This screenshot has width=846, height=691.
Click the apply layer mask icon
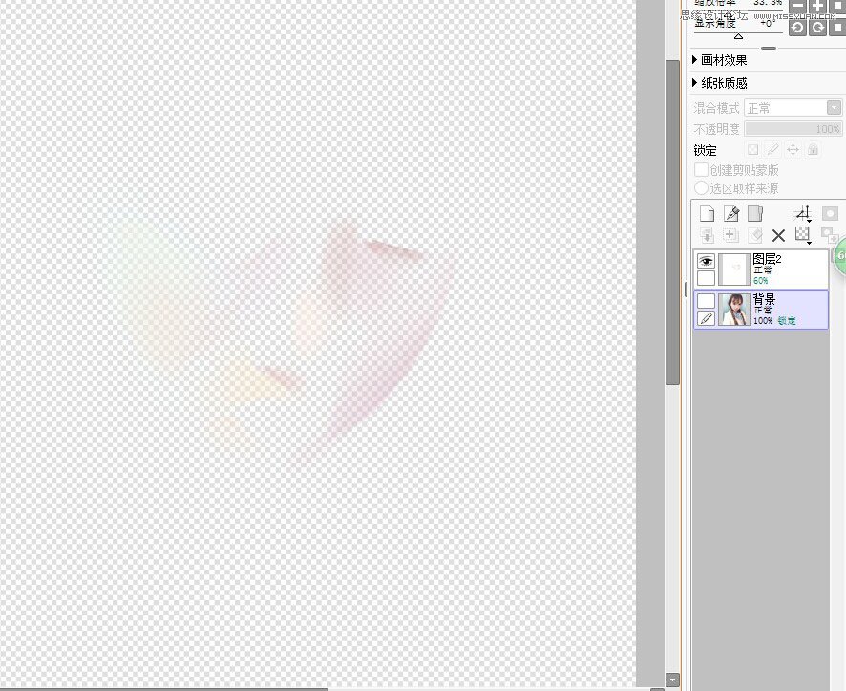coord(829,235)
